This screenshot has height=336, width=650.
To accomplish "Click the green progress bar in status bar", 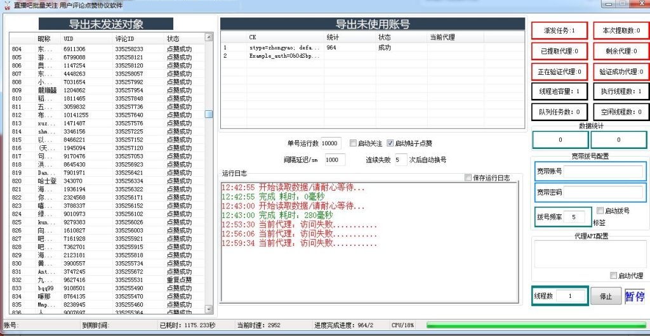I will tap(534, 325).
